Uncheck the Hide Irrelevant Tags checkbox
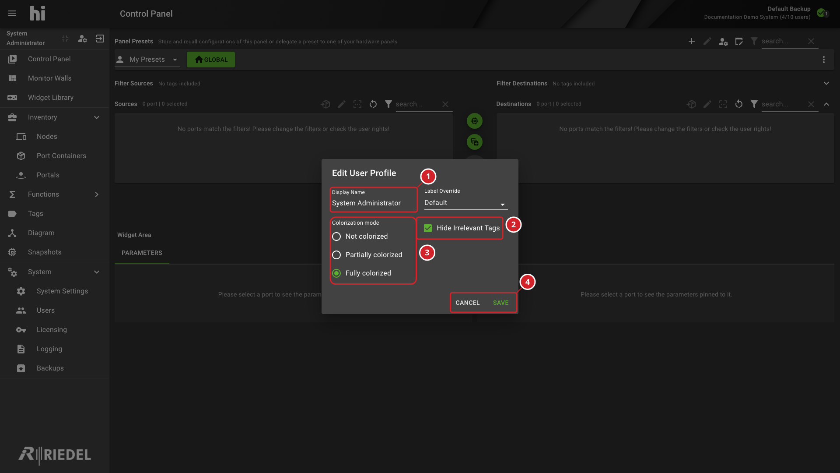The height and width of the screenshot is (473, 840). click(x=428, y=228)
